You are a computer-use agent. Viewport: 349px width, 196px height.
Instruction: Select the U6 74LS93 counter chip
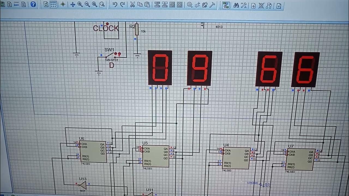tap(93, 152)
